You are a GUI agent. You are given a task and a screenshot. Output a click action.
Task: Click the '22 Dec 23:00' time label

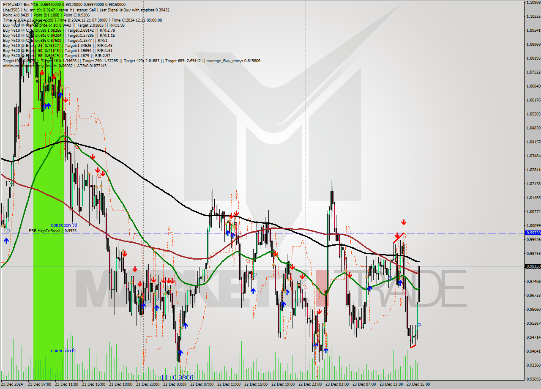[310, 384]
